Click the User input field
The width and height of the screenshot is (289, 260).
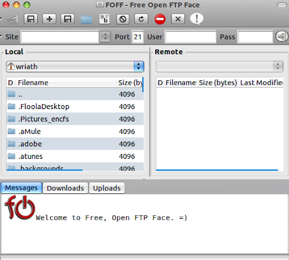tap(191, 37)
